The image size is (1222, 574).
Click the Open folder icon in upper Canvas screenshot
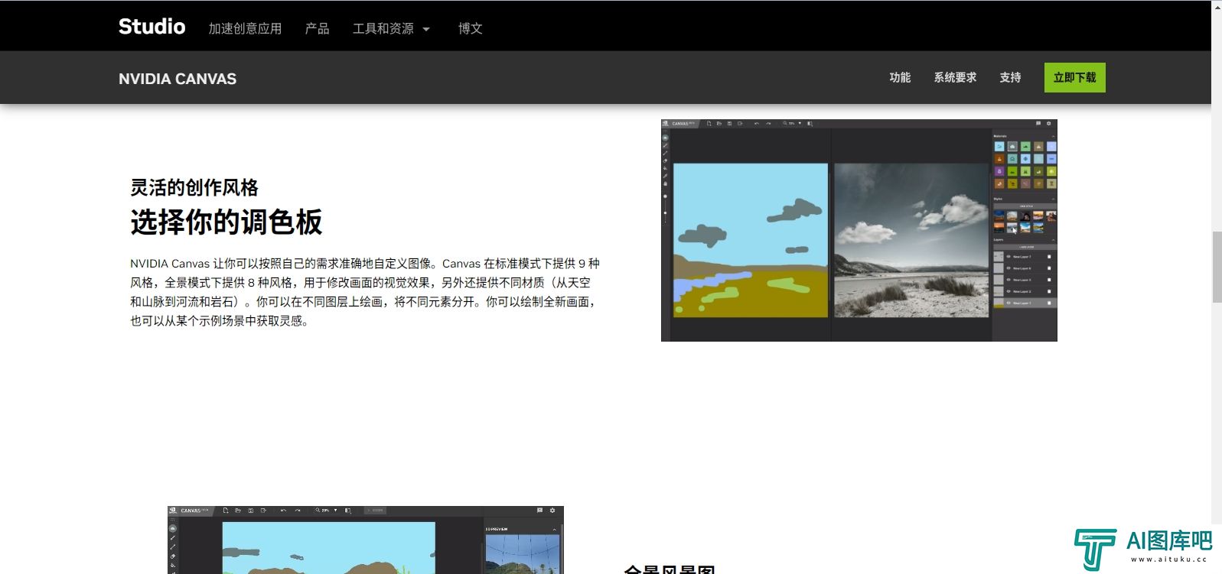pyautogui.click(x=719, y=123)
